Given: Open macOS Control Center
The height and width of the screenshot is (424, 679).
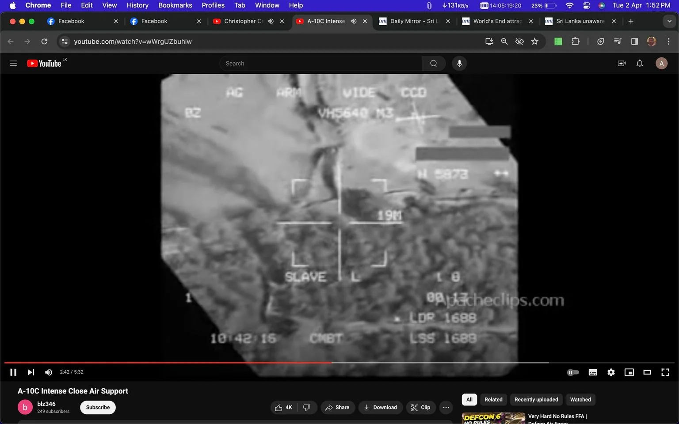Looking at the screenshot, I should click(587, 5).
